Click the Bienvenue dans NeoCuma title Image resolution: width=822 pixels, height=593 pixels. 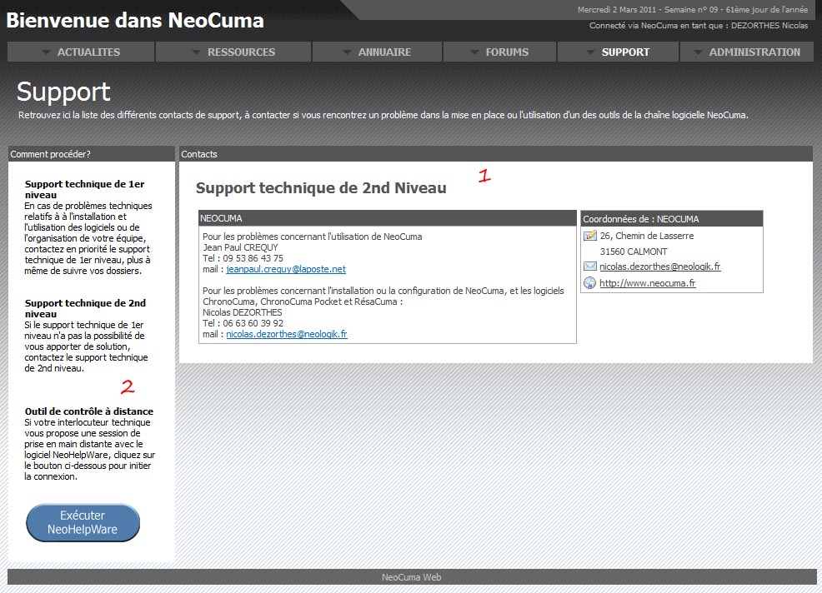pos(135,21)
